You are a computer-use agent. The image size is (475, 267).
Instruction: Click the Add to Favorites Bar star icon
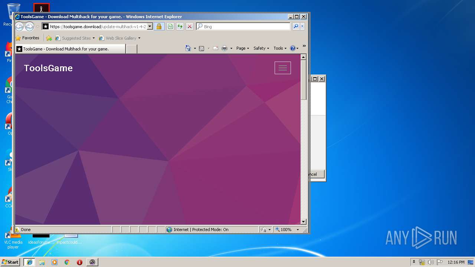tap(49, 38)
